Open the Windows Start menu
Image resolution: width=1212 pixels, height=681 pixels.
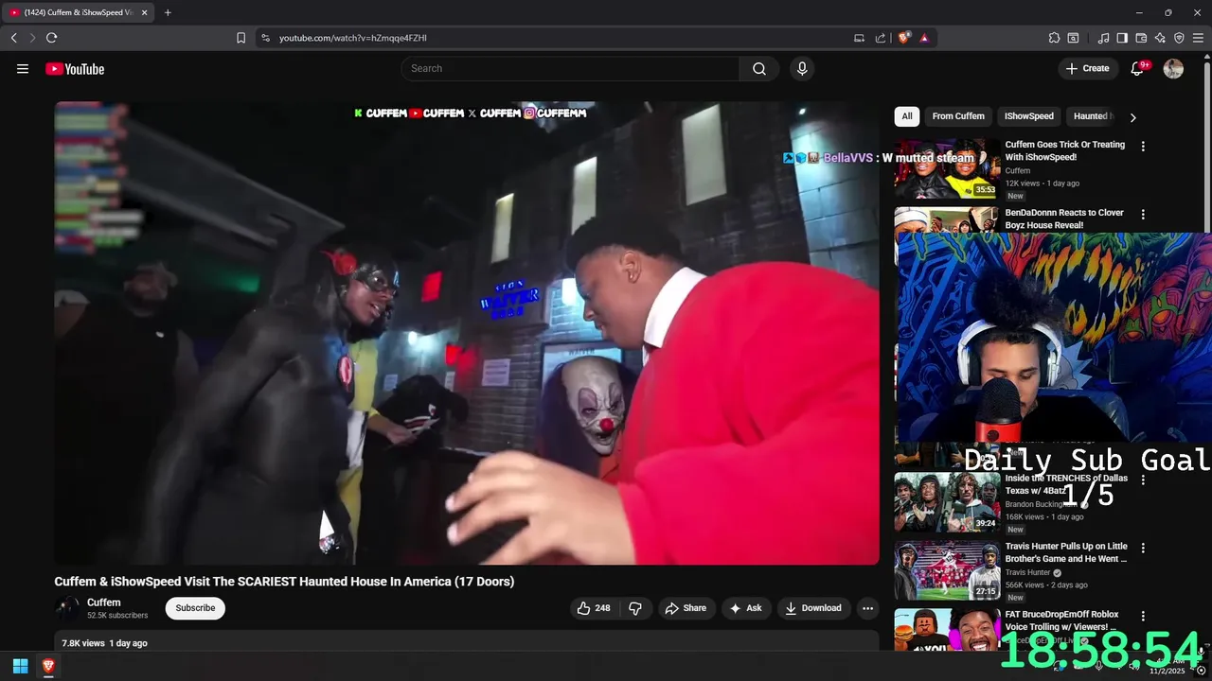pyautogui.click(x=20, y=666)
